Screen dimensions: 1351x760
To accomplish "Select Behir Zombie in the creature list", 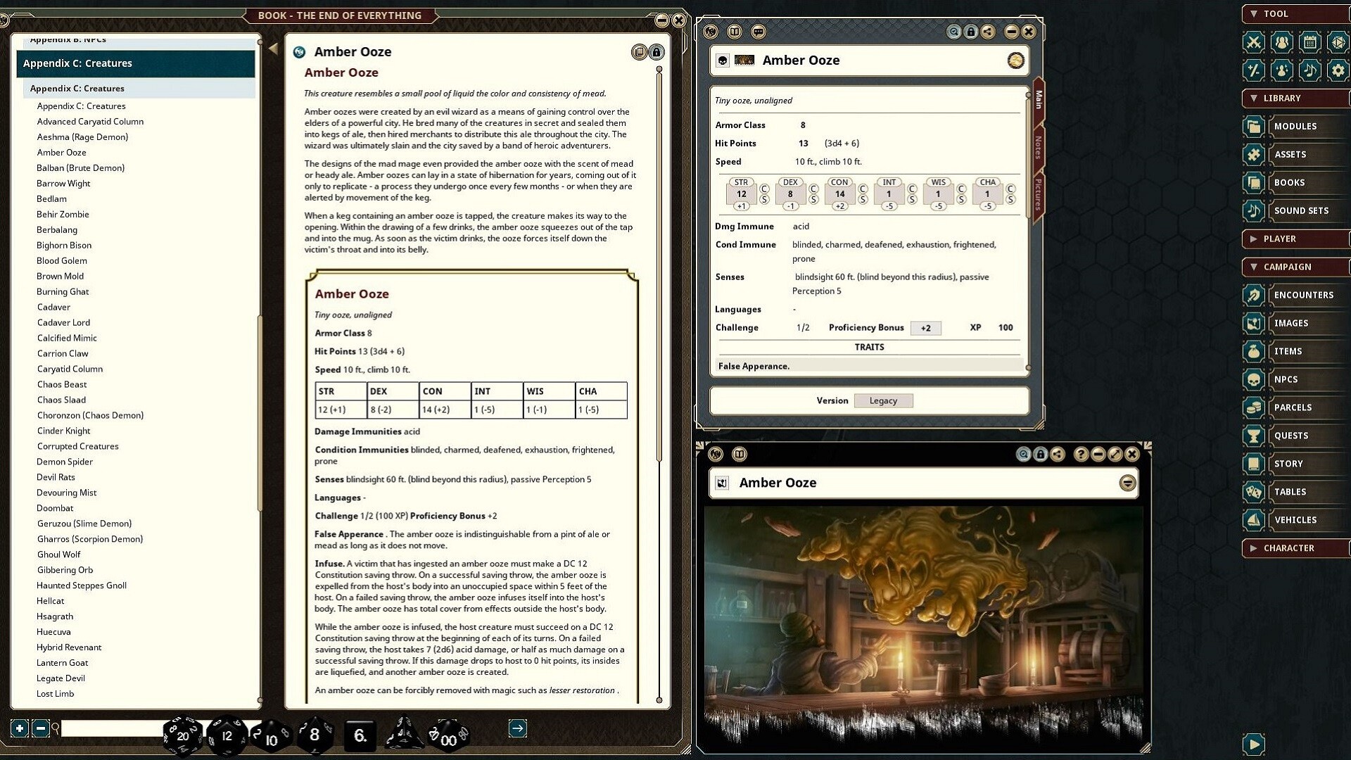I will click(62, 214).
